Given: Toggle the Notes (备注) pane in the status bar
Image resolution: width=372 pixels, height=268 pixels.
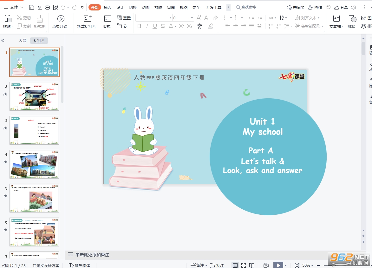Looking at the screenshot, I should point(197,265).
